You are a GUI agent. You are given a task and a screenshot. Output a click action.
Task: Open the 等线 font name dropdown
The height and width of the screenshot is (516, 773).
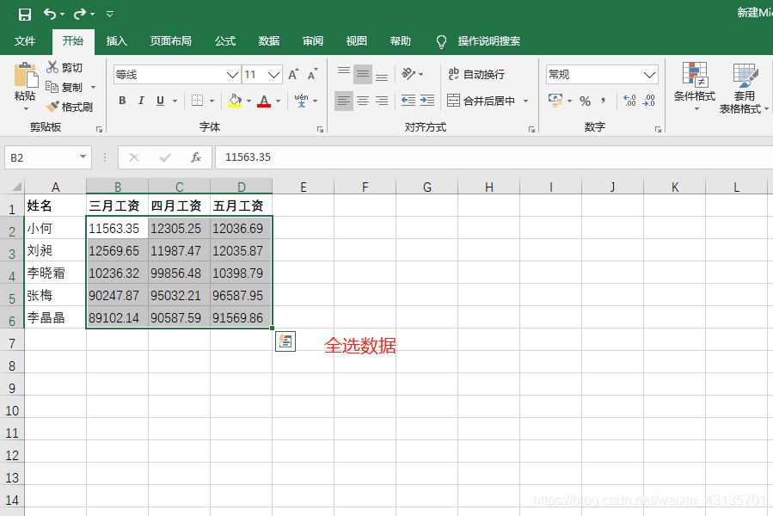(x=233, y=75)
